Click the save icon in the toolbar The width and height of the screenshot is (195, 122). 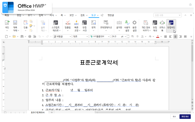22,37
